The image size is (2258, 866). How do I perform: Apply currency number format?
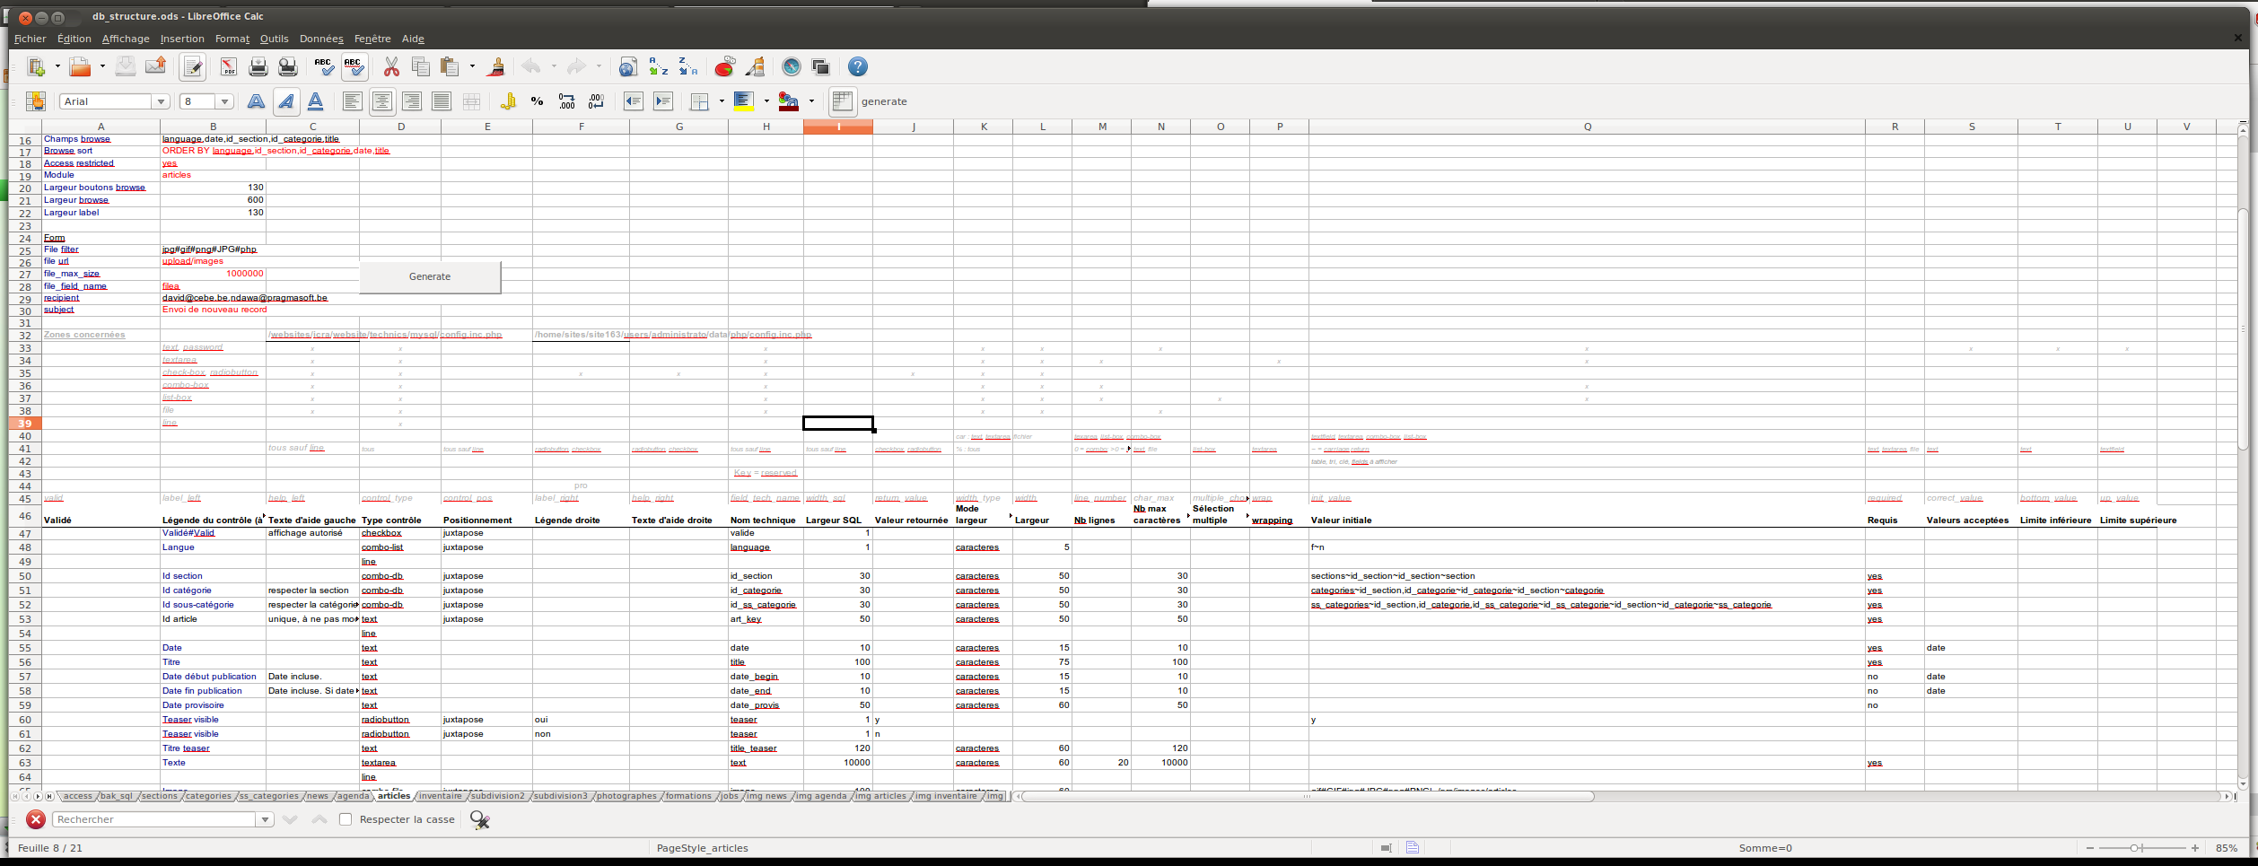point(508,101)
